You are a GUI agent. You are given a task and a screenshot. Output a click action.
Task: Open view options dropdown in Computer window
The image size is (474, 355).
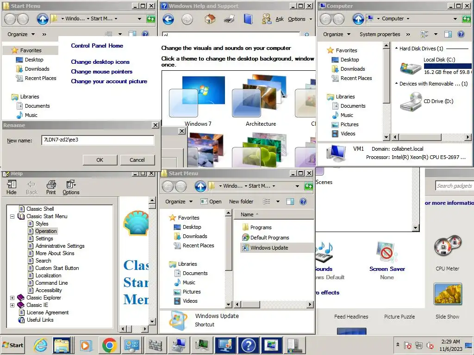[x=436, y=34]
